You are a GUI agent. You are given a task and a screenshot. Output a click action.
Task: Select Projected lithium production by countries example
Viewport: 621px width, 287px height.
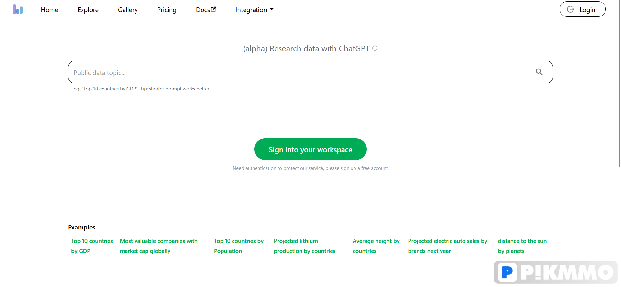pos(304,246)
